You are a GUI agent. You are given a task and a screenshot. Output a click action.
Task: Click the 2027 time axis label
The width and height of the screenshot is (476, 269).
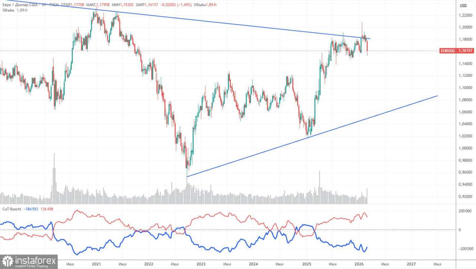(x=411, y=264)
